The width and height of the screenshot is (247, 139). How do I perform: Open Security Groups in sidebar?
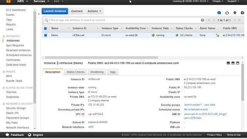click(x=16, y=108)
